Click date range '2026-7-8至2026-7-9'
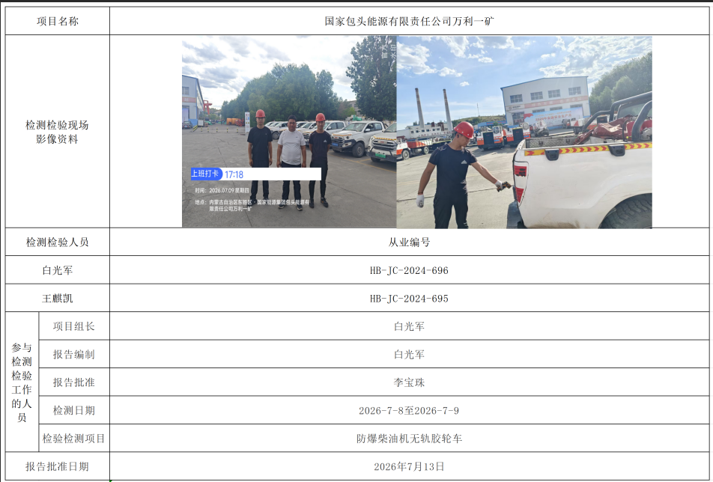This screenshot has height=482, width=713. (409, 411)
